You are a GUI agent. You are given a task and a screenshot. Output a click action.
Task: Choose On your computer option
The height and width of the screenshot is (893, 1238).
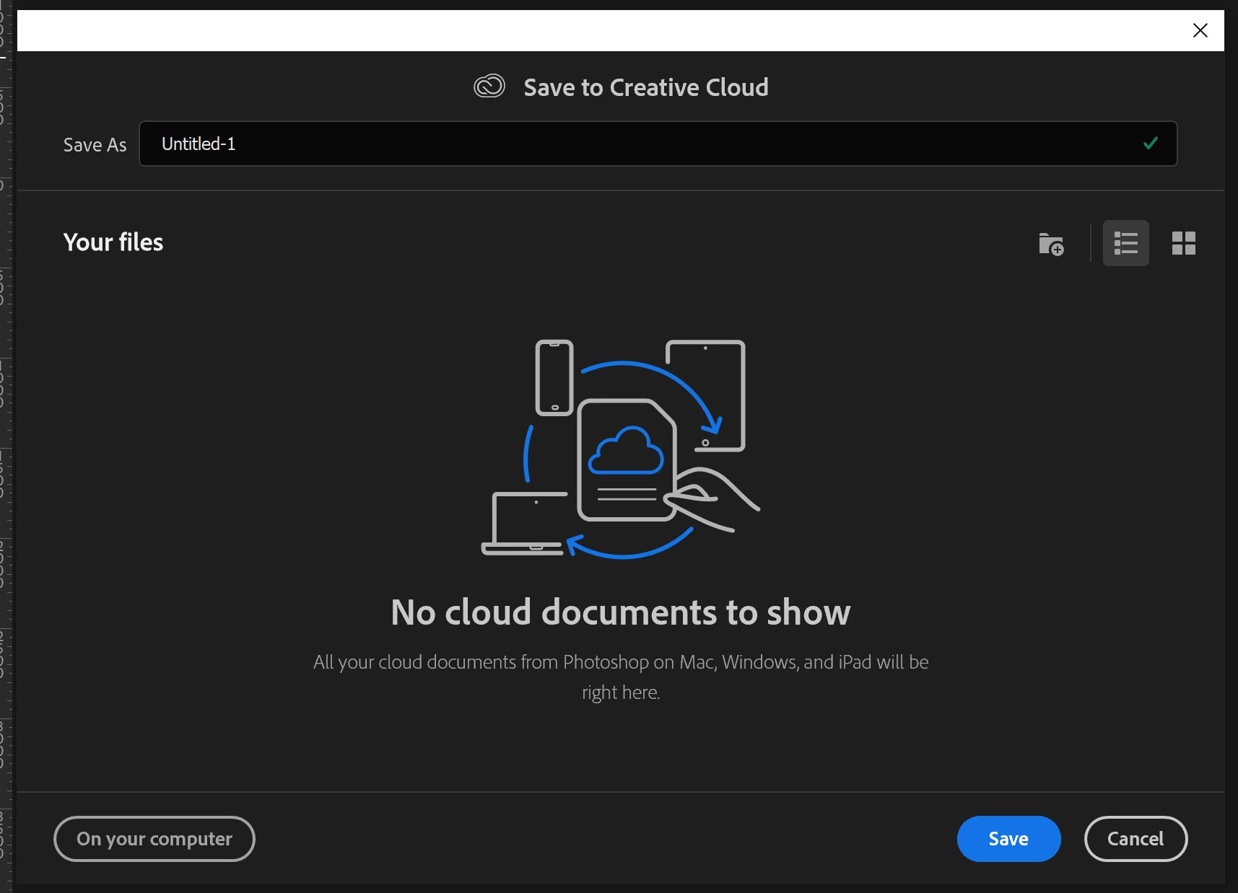[x=154, y=838]
